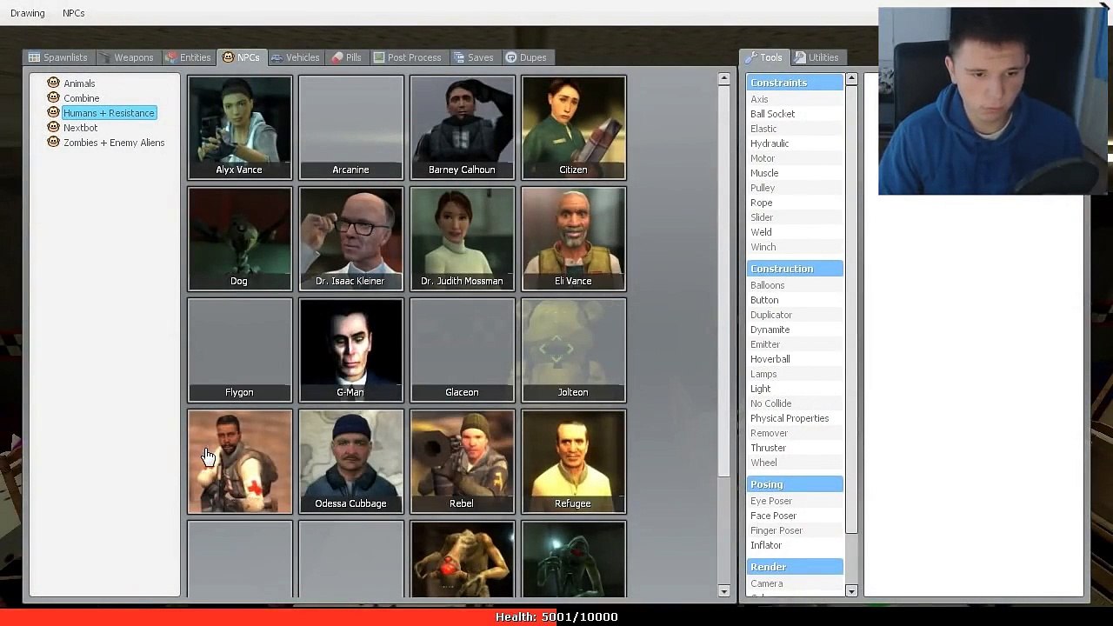1113x626 pixels.
Task: Open the Drawing menu
Action: point(28,13)
